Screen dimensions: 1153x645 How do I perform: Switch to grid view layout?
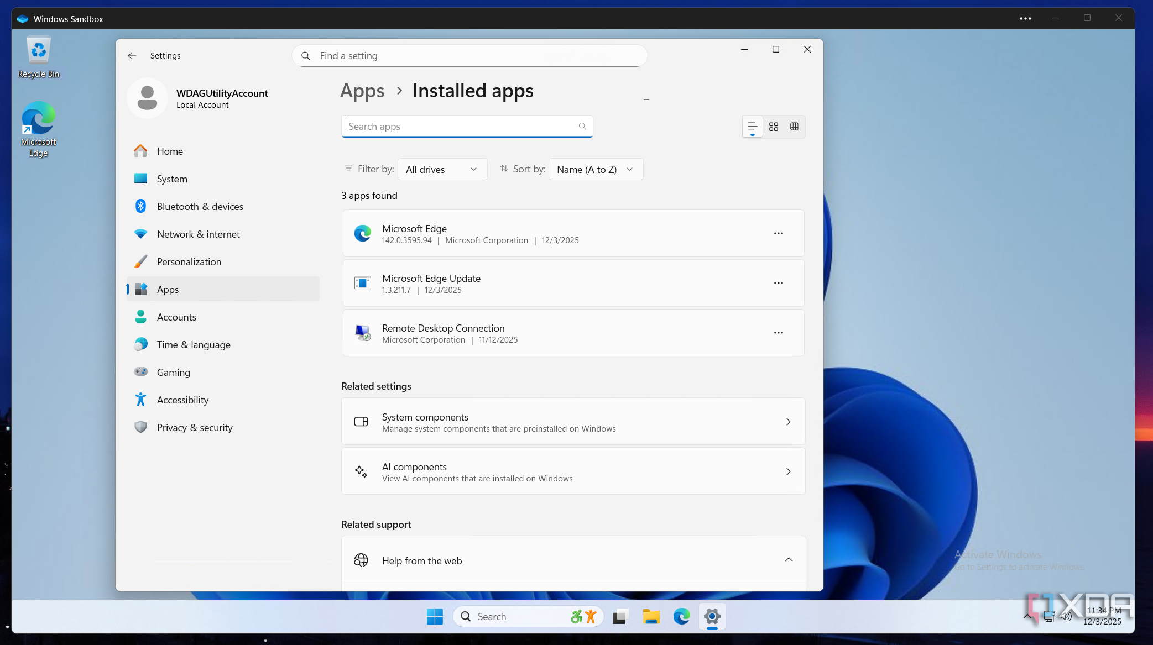click(x=773, y=127)
